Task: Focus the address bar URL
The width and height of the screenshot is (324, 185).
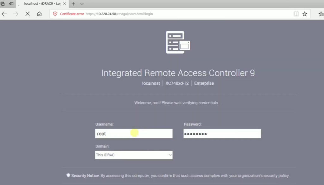Action: [x=119, y=14]
